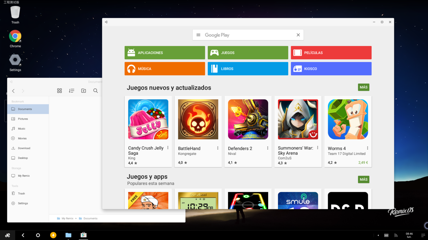428x240 pixels.
Task: Open search in the file manager toolbar
Action: click(95, 91)
